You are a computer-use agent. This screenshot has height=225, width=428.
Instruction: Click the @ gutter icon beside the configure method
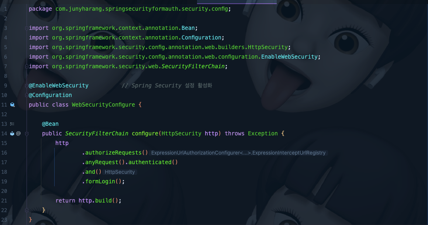18,134
